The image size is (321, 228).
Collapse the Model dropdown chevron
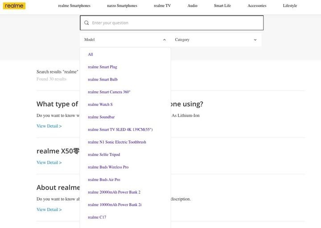pyautogui.click(x=165, y=40)
